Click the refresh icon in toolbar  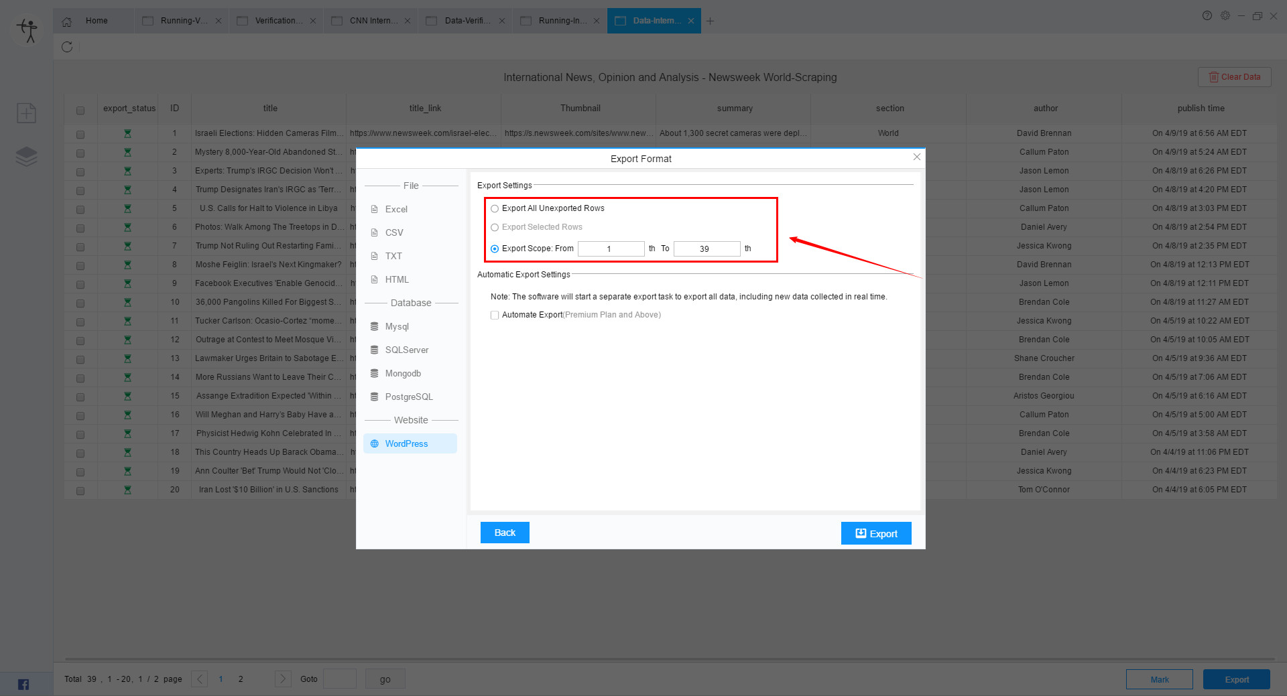(x=67, y=47)
